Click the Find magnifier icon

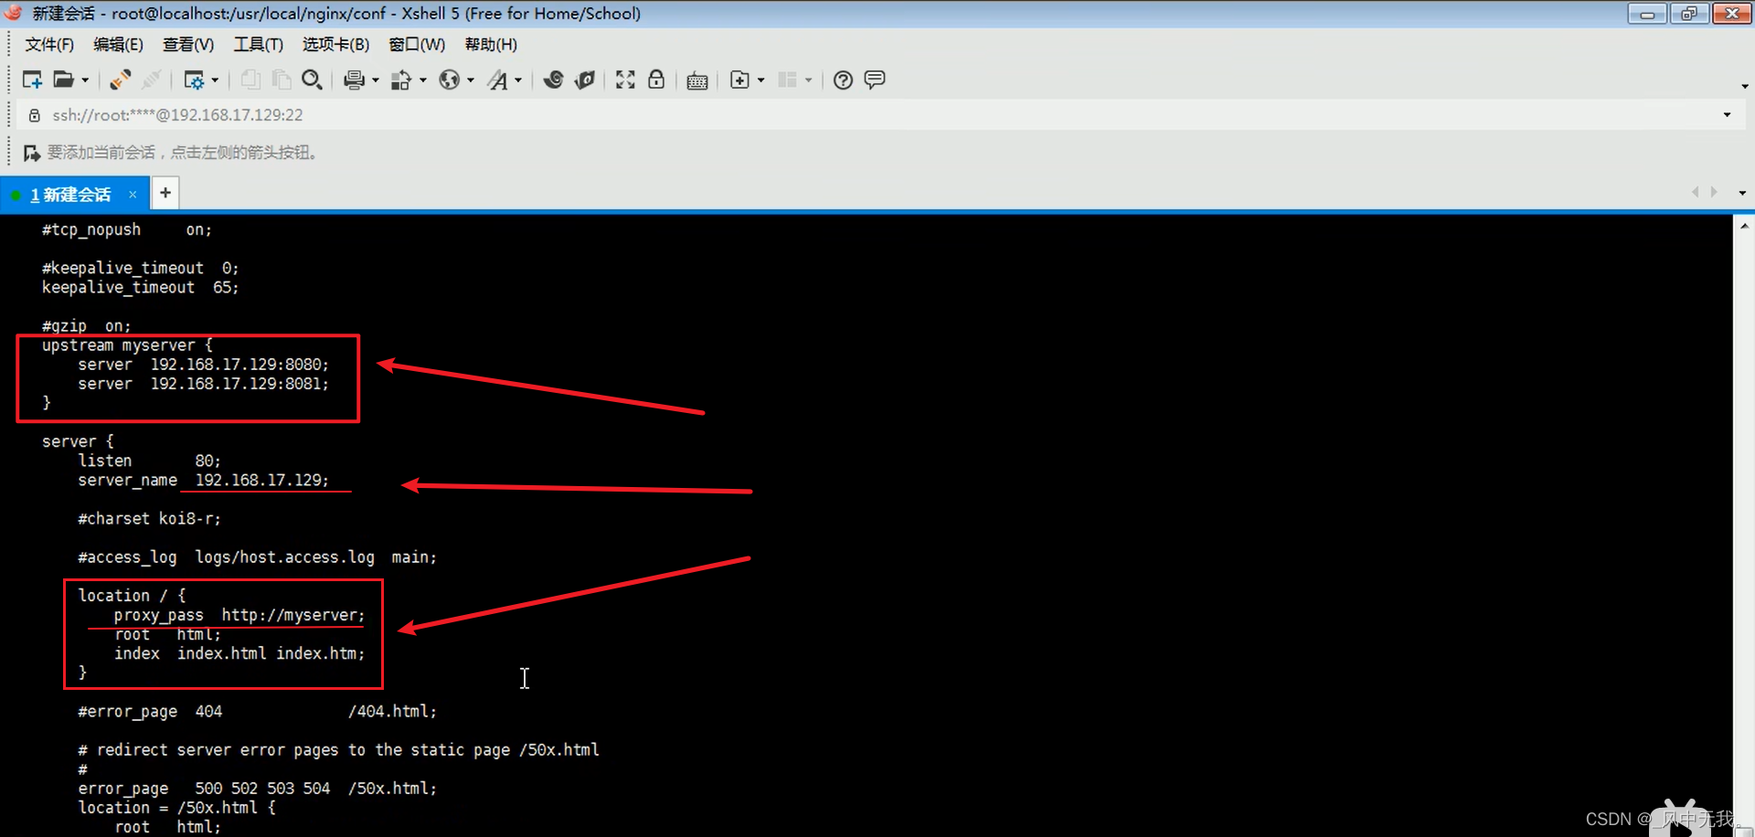[312, 80]
